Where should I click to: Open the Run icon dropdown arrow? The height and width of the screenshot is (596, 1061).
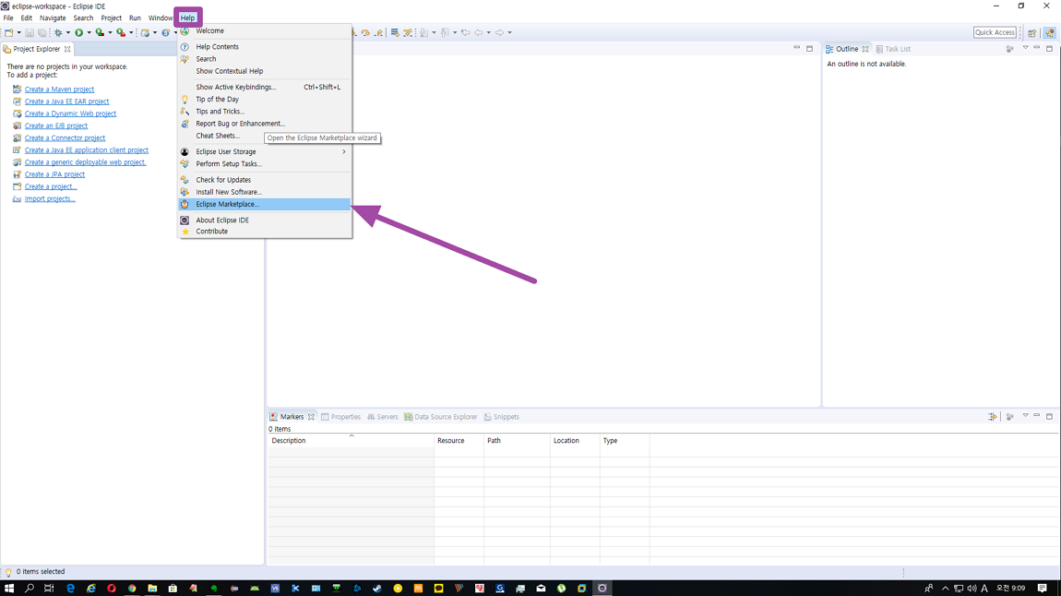click(x=89, y=32)
